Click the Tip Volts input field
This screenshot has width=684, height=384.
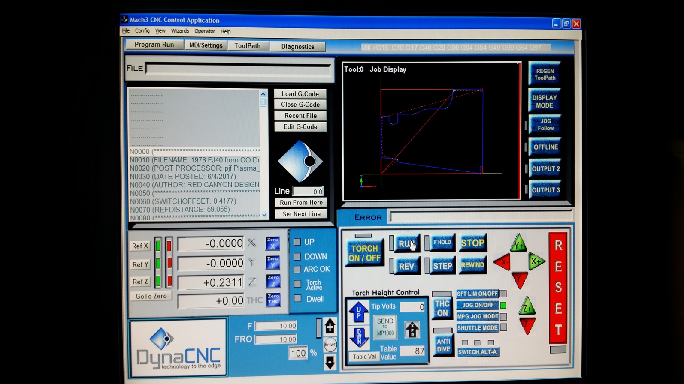pyautogui.click(x=412, y=307)
